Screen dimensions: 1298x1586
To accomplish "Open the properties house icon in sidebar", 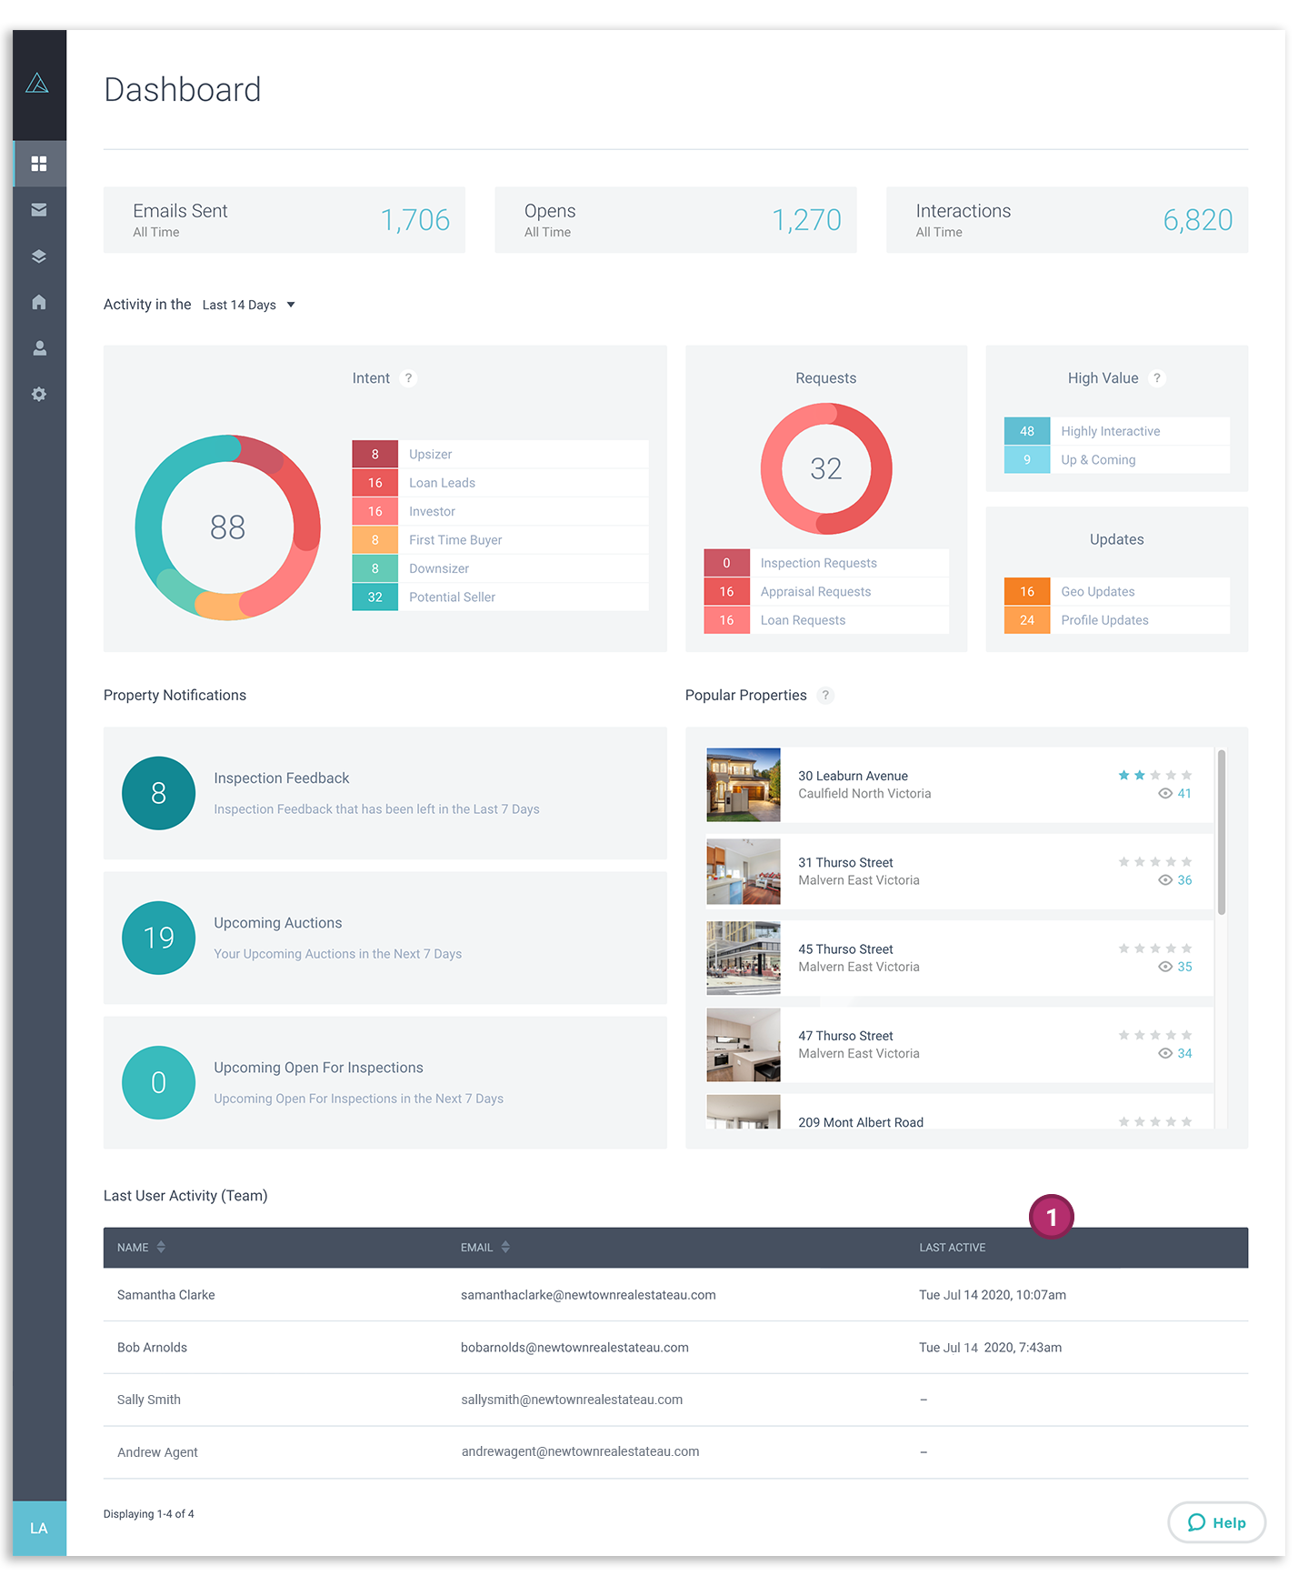I will click(38, 302).
